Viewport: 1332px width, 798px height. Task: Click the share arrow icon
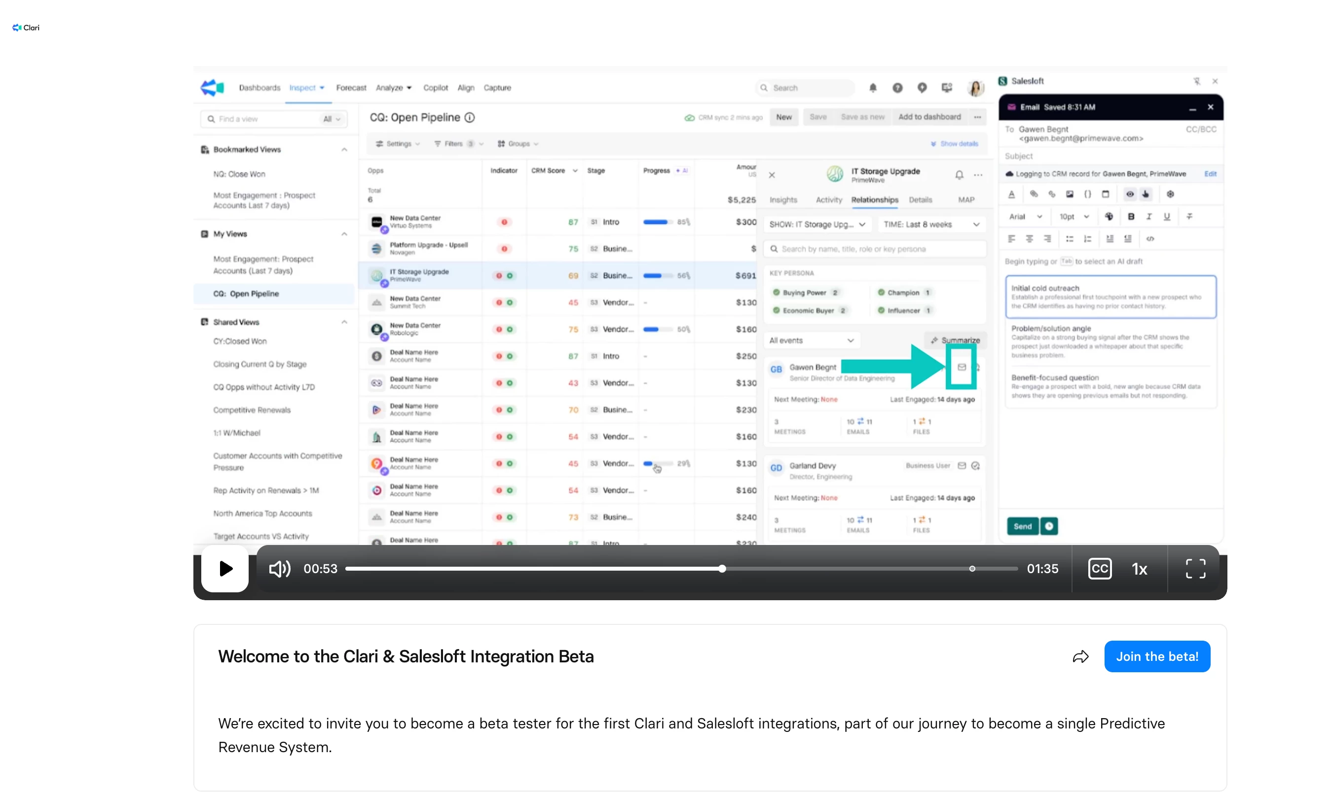click(1080, 656)
